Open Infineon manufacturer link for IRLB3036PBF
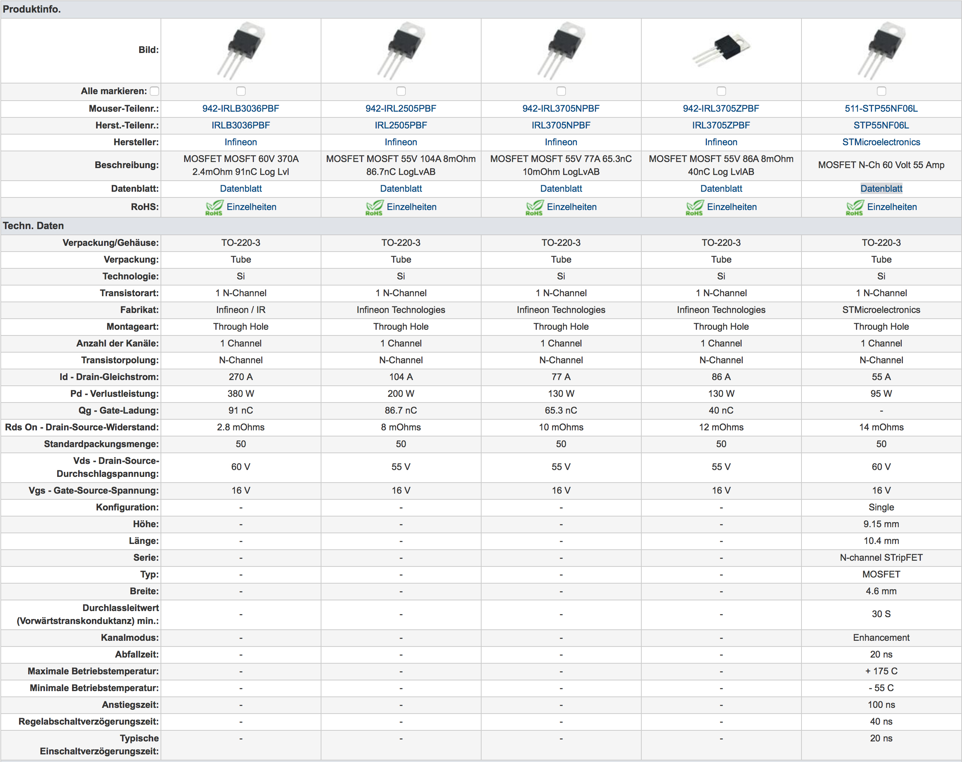 click(x=241, y=142)
